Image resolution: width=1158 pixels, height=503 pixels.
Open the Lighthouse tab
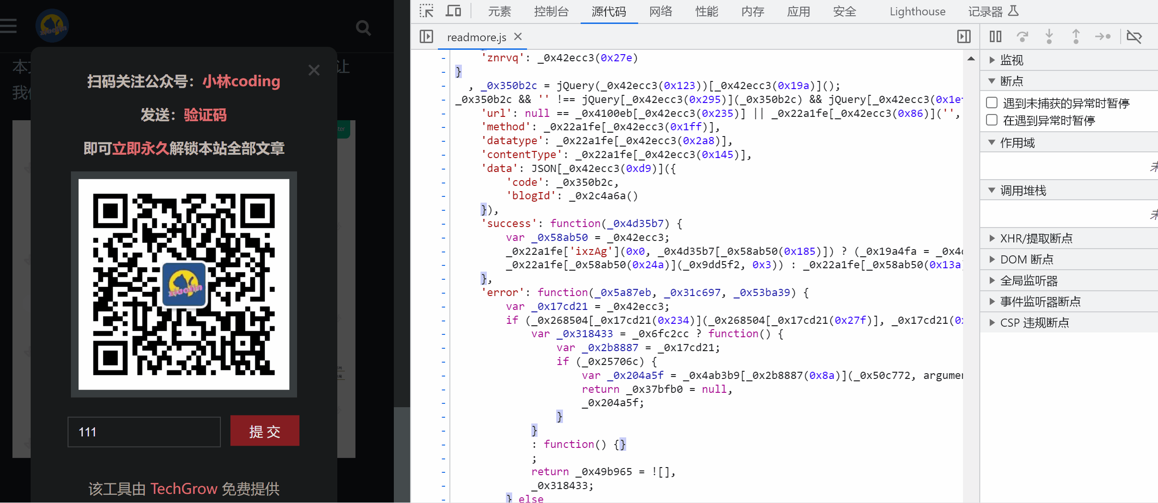click(917, 11)
